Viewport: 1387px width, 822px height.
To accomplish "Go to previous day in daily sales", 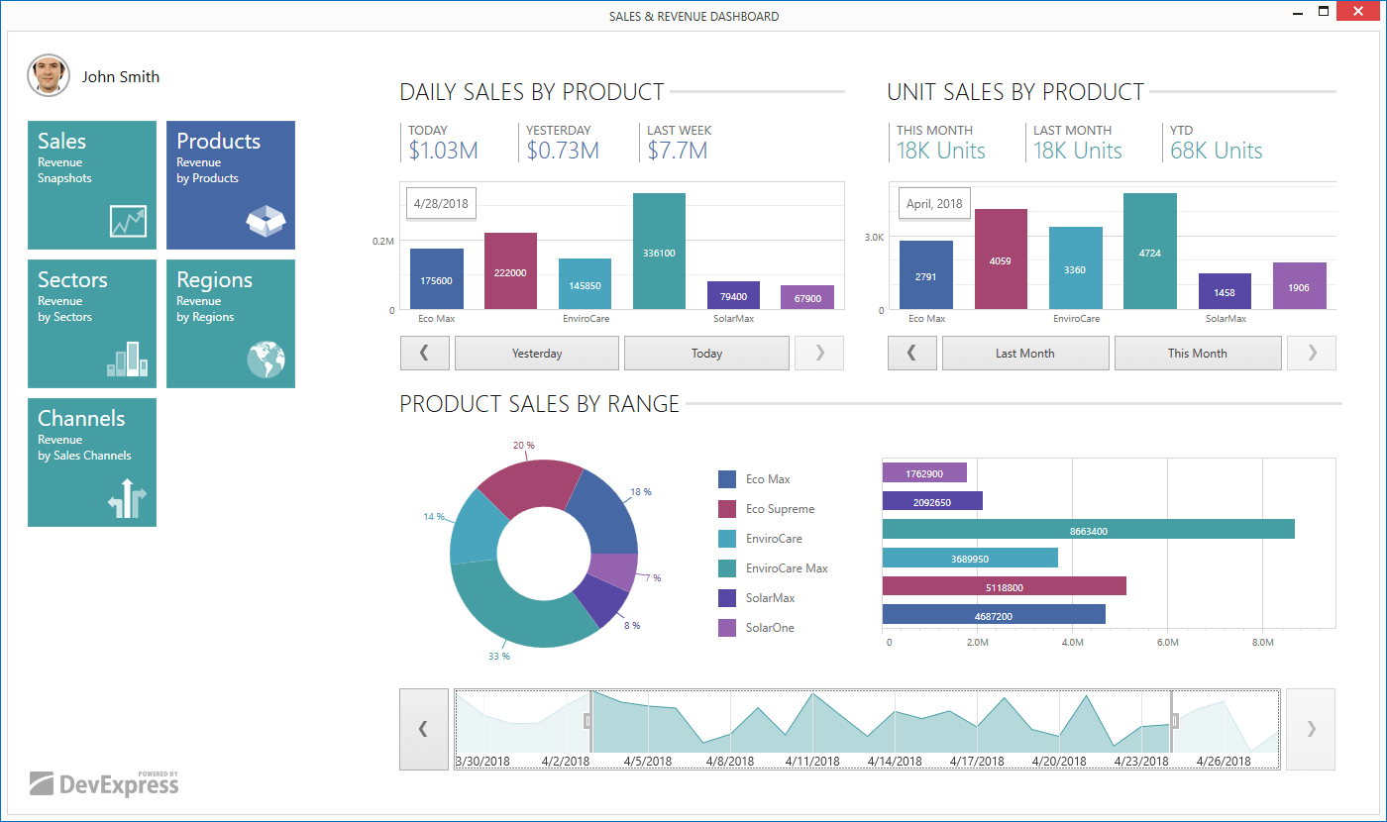I will point(425,354).
